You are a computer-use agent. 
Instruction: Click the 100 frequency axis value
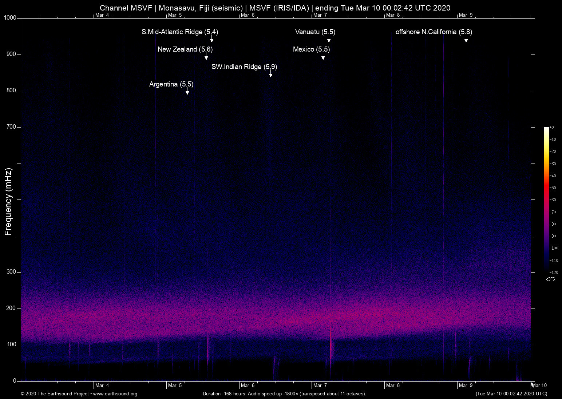pyautogui.click(x=12, y=344)
